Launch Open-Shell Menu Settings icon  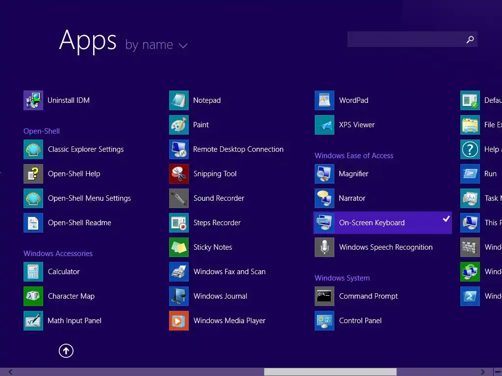point(33,198)
